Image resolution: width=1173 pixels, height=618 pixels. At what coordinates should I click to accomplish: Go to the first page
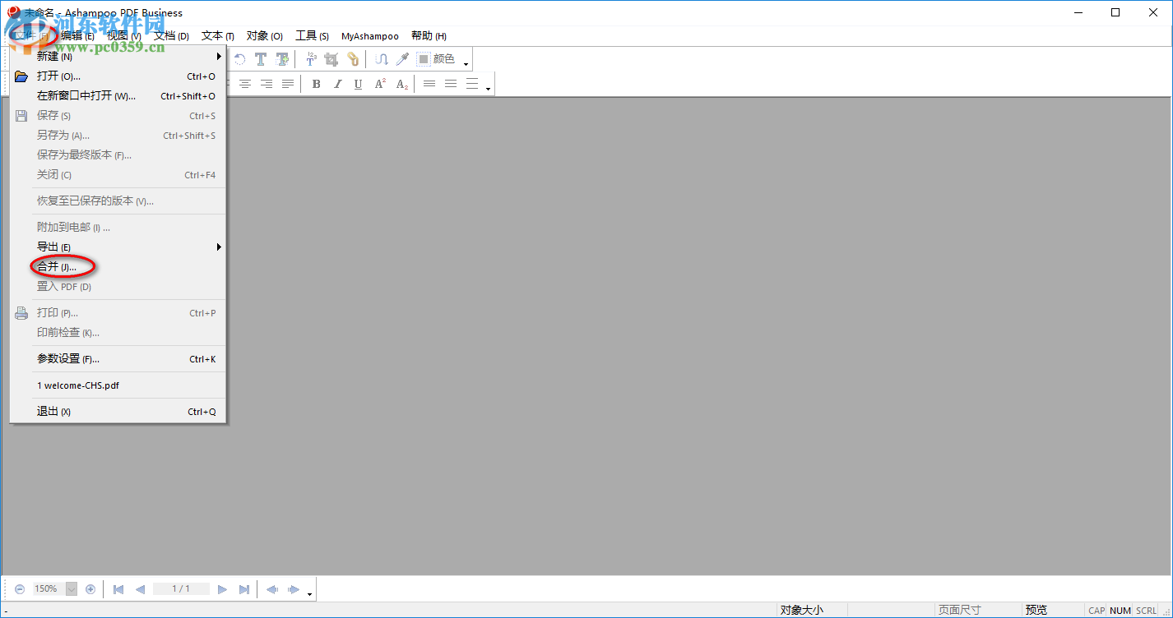click(118, 589)
